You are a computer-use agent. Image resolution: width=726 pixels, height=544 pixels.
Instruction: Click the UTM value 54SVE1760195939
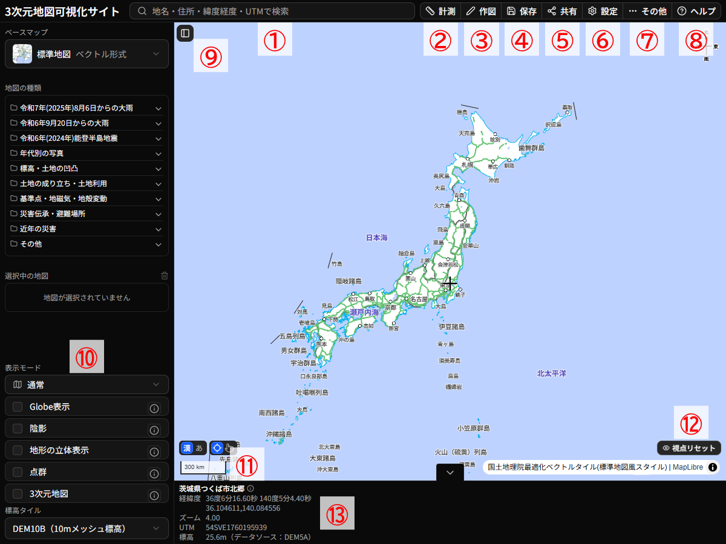(x=236, y=528)
